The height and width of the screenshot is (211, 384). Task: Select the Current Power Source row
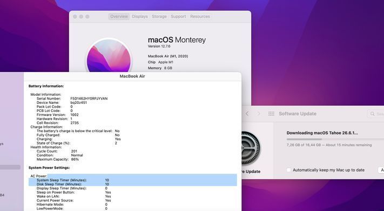point(73,200)
